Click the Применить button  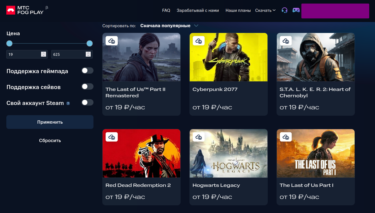(50, 122)
